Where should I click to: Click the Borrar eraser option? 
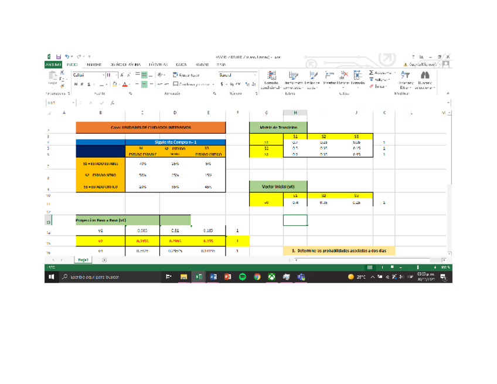coord(377,86)
